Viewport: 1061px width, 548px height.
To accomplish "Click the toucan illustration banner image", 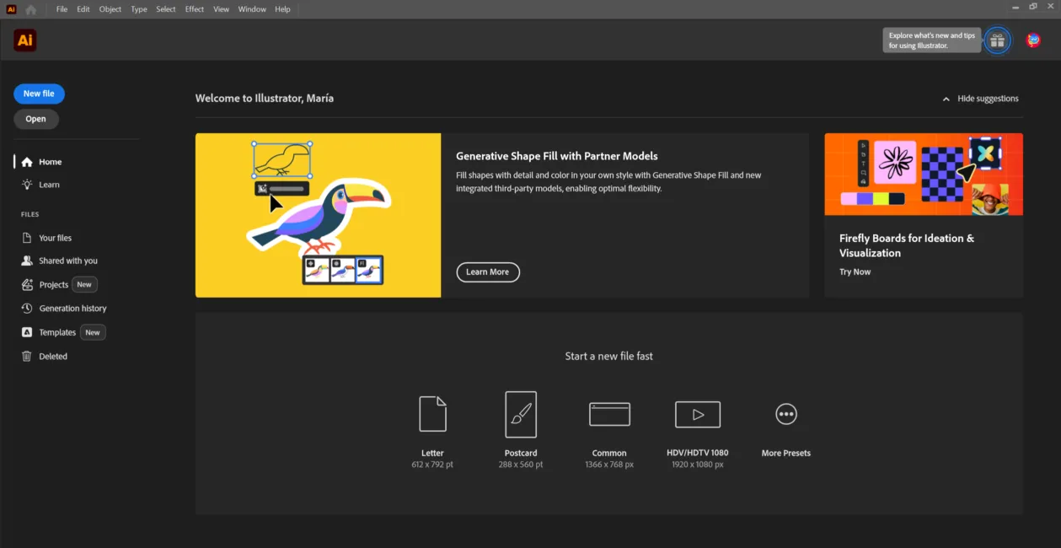I will click(x=318, y=215).
